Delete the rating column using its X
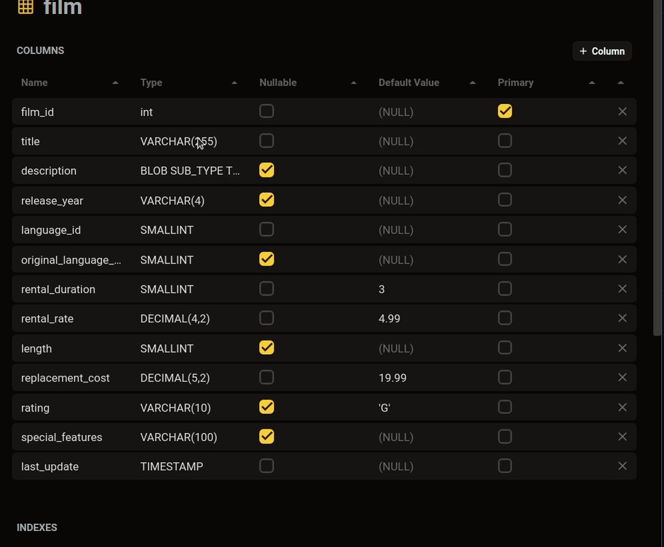This screenshot has height=547, width=664. [x=622, y=408]
